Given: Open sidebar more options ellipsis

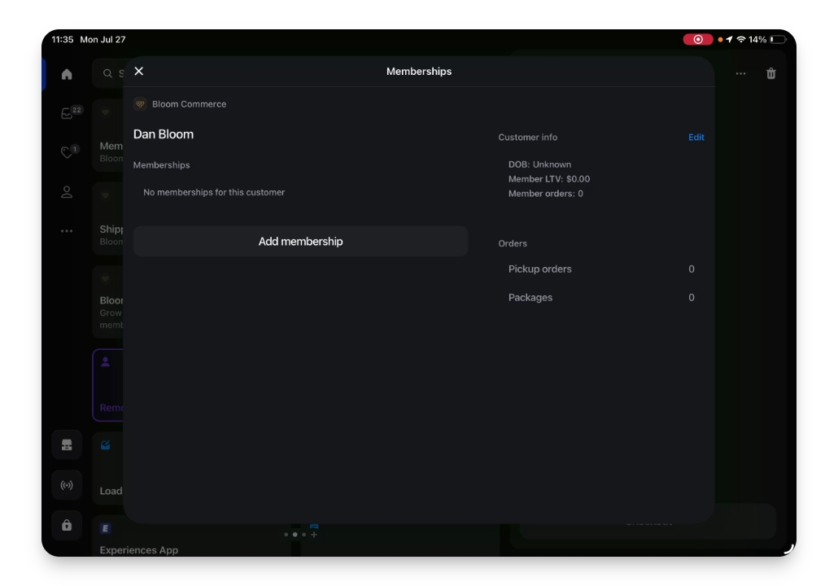Looking at the screenshot, I should [66, 231].
